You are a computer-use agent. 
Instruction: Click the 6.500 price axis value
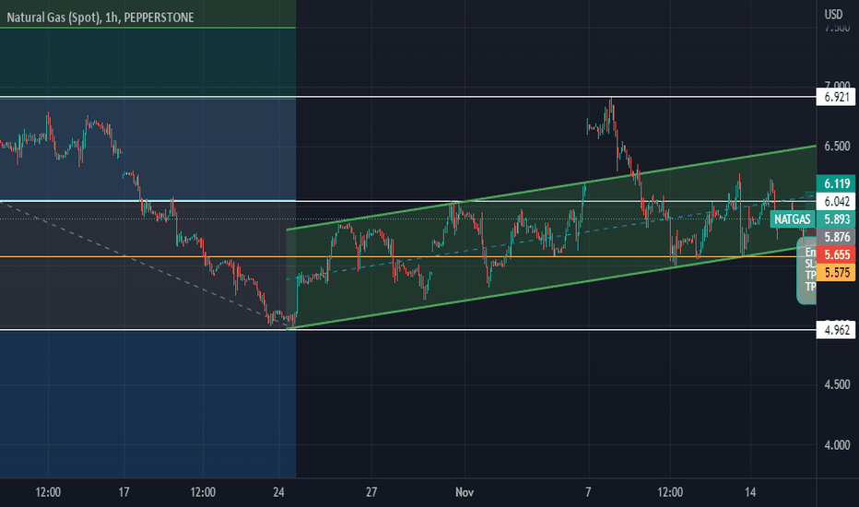tap(837, 147)
